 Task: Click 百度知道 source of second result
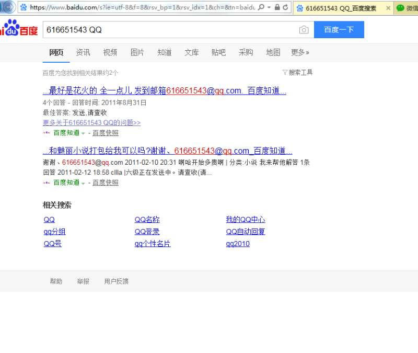[66, 183]
